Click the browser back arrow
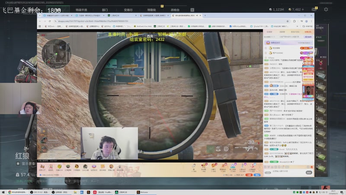 (x=40, y=21)
